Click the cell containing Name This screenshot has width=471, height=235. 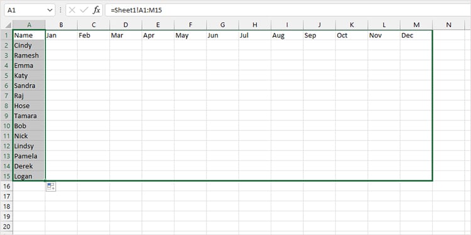pos(29,35)
